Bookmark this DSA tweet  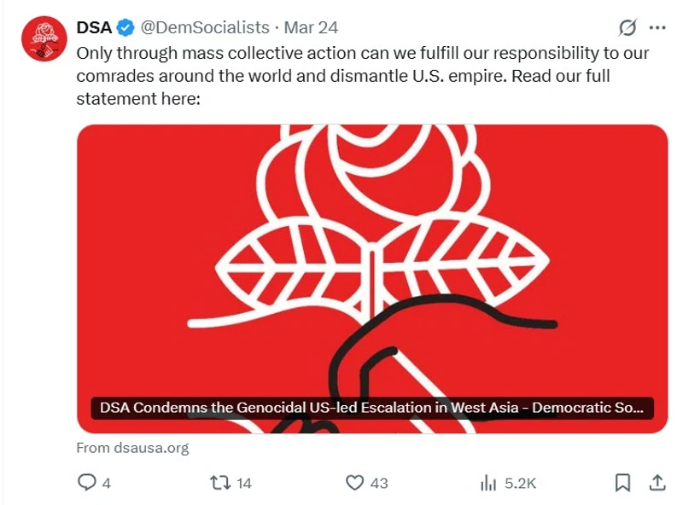point(623,483)
